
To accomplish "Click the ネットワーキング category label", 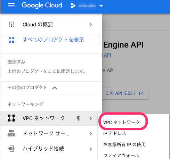I will [x=25, y=104].
